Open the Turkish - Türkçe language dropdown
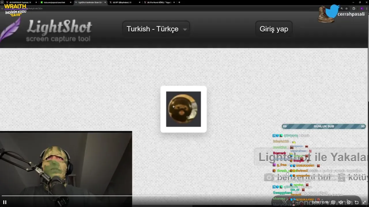Image resolution: width=369 pixels, height=207 pixels. (156, 29)
